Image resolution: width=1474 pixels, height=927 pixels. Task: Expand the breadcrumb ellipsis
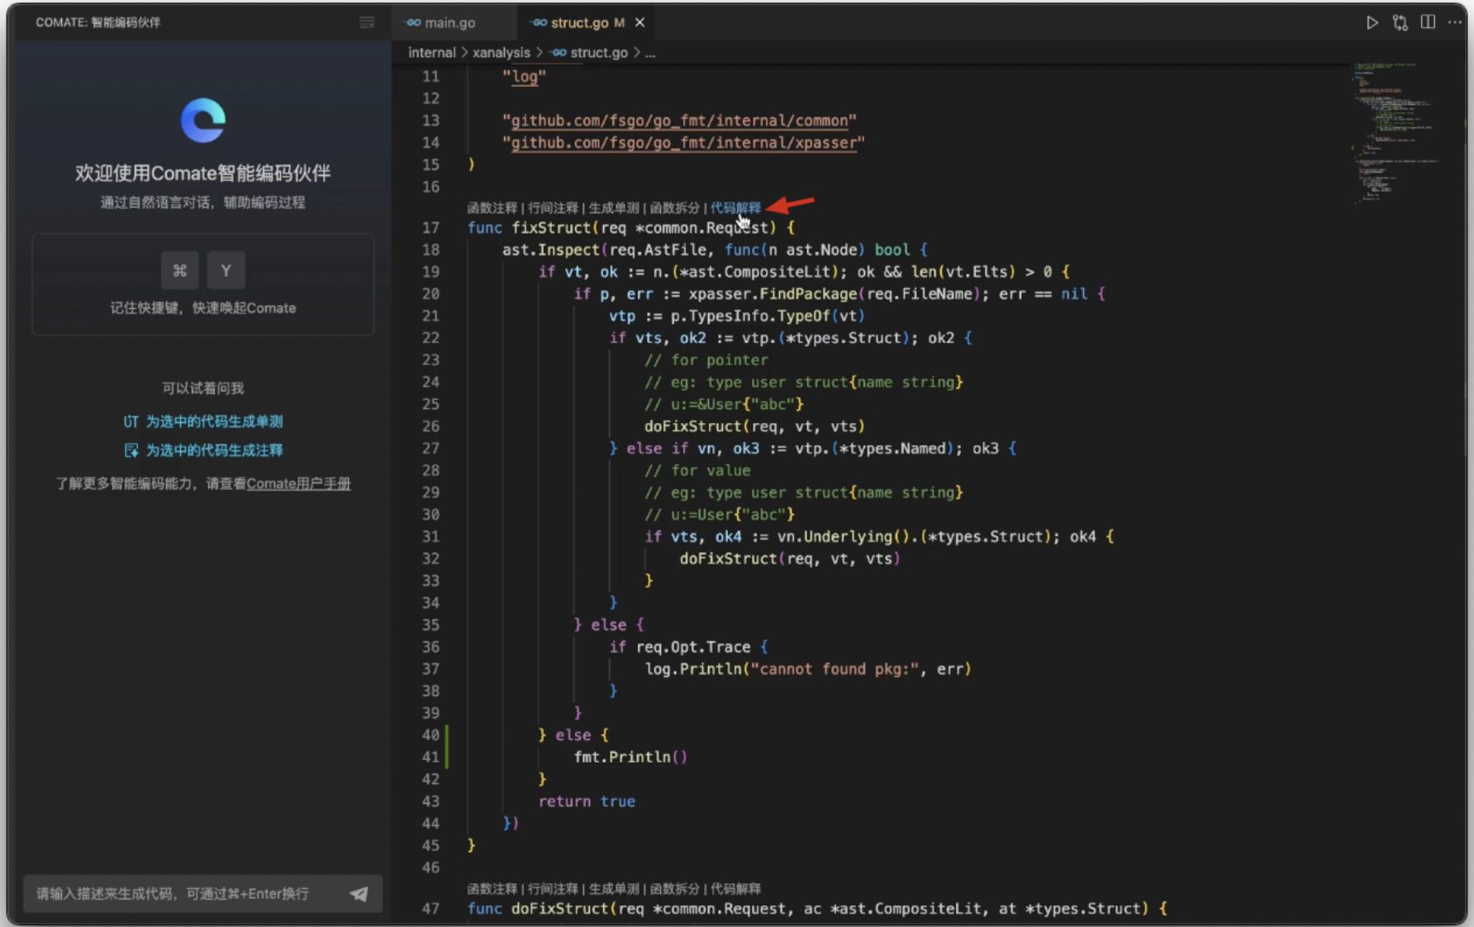tap(650, 53)
